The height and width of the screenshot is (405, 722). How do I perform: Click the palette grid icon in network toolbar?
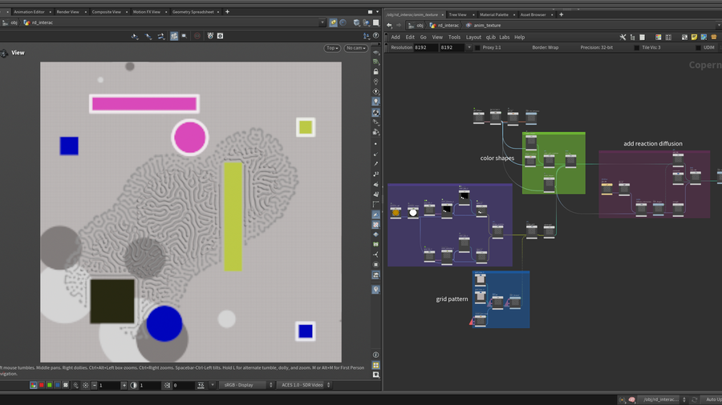[658, 37]
